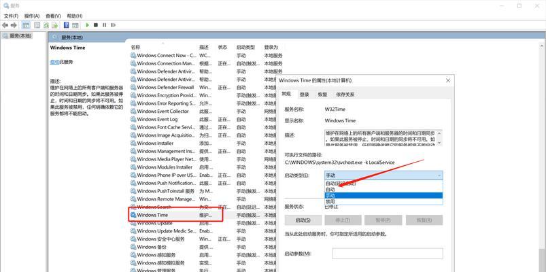The height and width of the screenshot is (272, 546).
Task: Choose 自动(延迟启动) from the startup type list
Action: pos(383,183)
